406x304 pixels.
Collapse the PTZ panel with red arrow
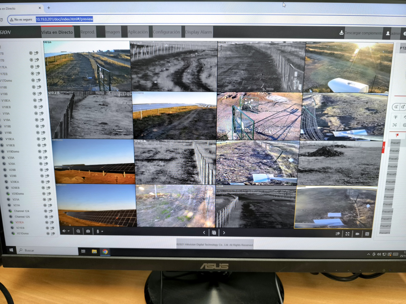383,147
